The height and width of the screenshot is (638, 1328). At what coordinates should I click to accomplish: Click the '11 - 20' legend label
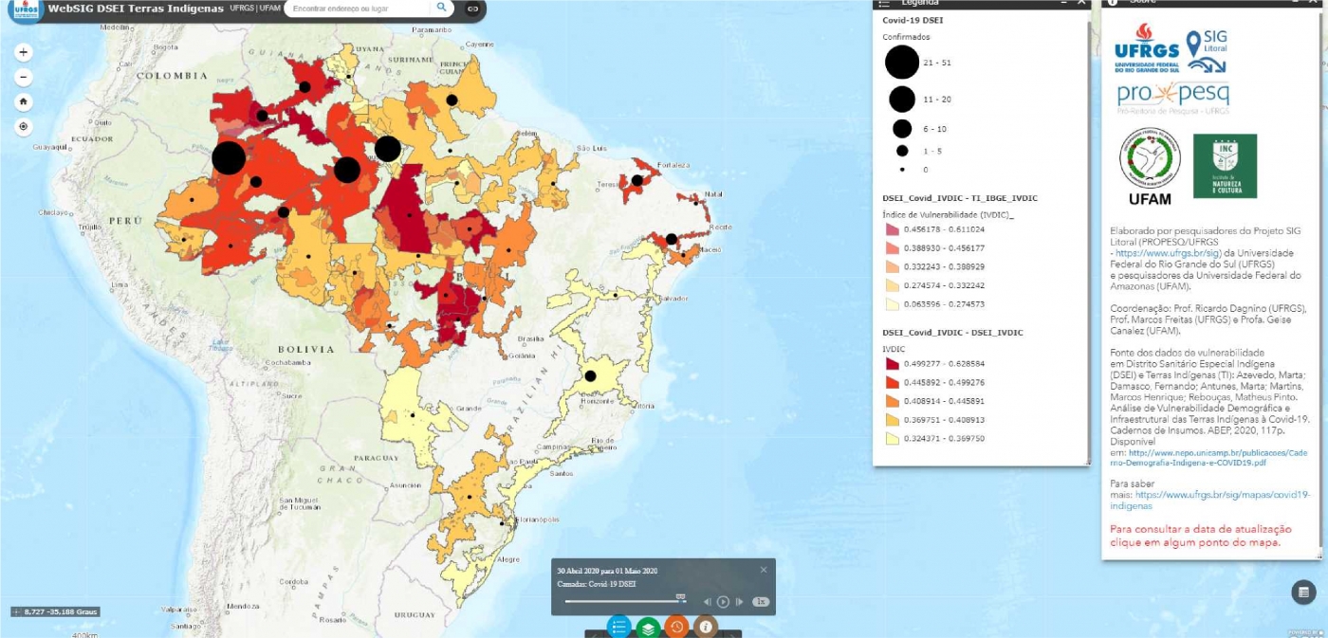pos(936,99)
